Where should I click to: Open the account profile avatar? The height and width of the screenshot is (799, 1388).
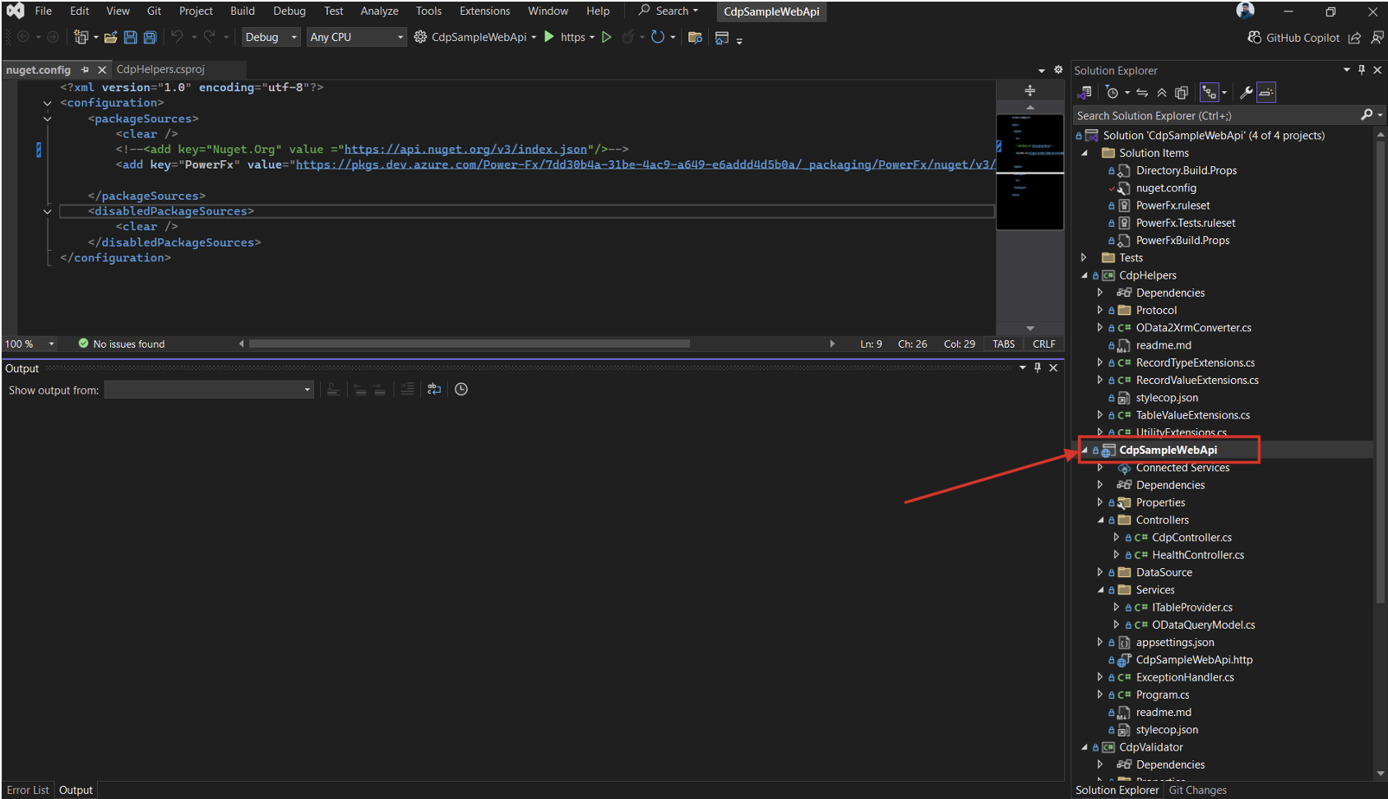1246,11
